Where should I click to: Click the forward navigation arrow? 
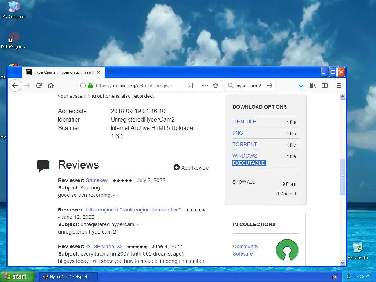(x=27, y=86)
